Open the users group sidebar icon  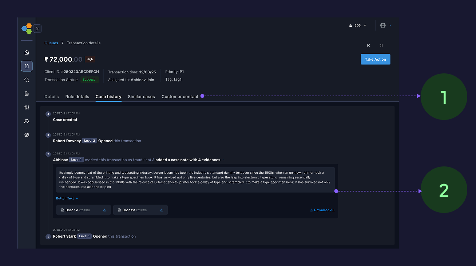point(27,121)
